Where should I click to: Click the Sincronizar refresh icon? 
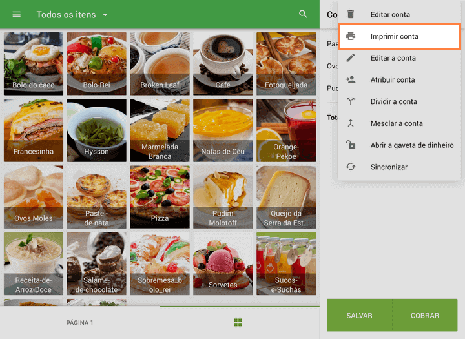tap(351, 167)
